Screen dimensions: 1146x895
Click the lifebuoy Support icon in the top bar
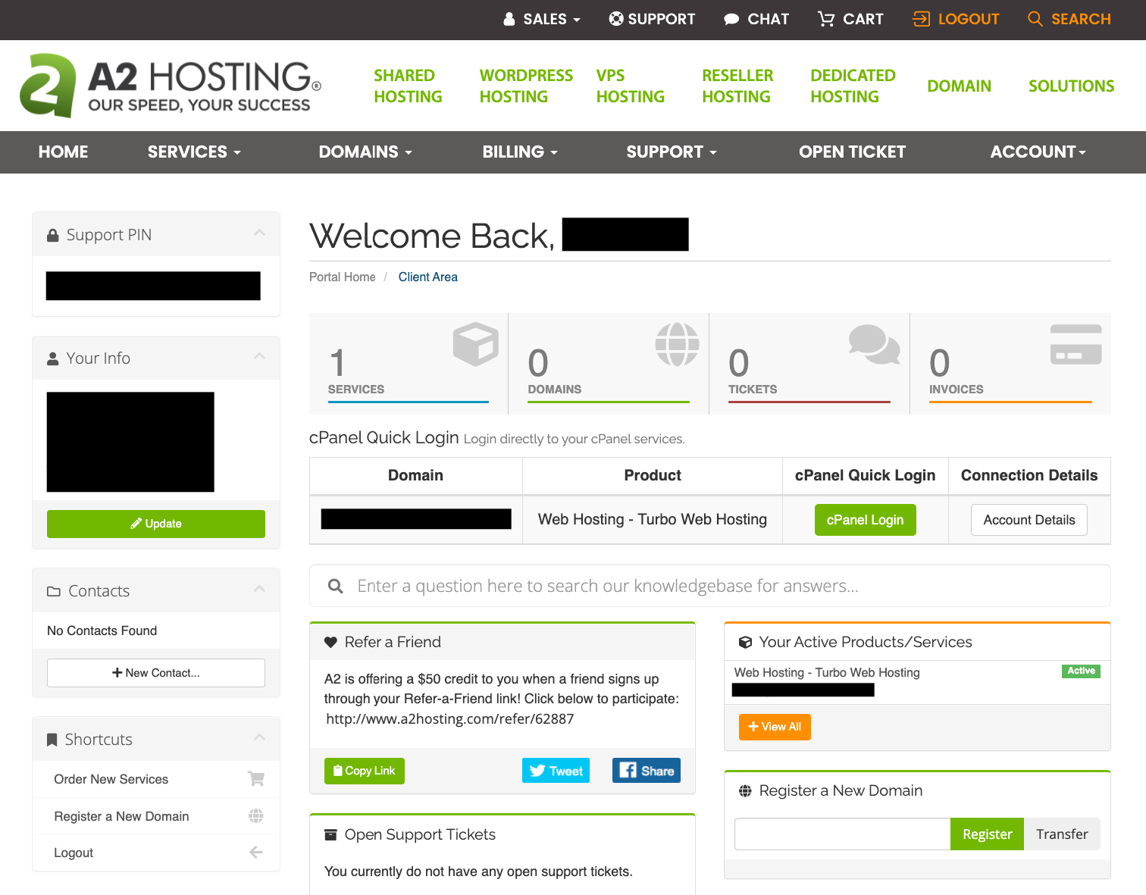[x=616, y=19]
